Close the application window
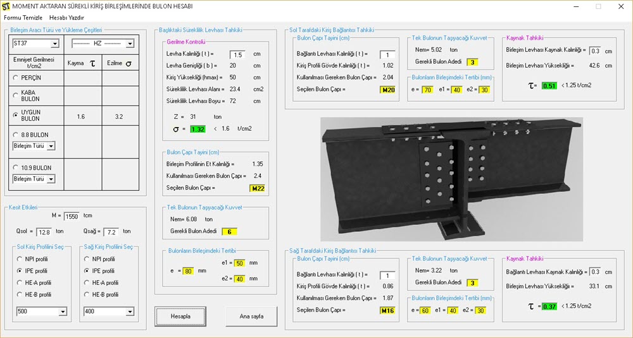633x338 pixels. [621, 6]
